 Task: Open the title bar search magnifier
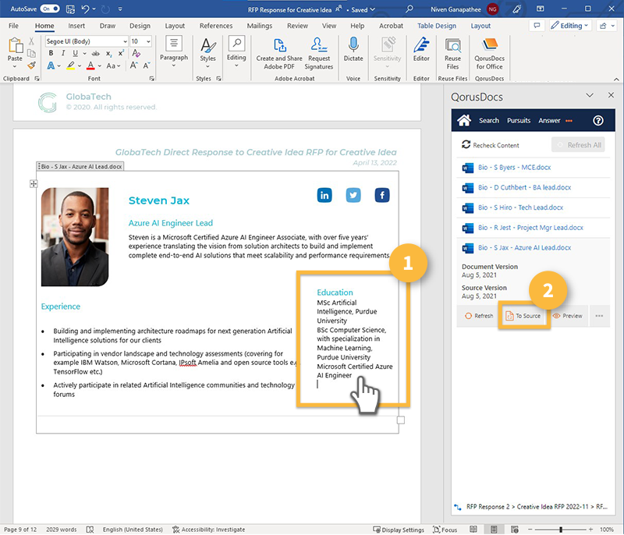409,9
